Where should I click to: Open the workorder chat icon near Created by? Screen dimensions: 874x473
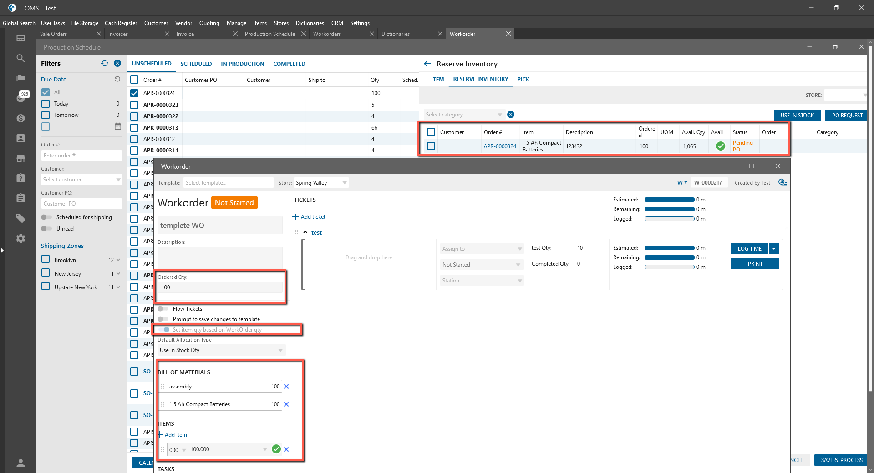[x=783, y=182]
